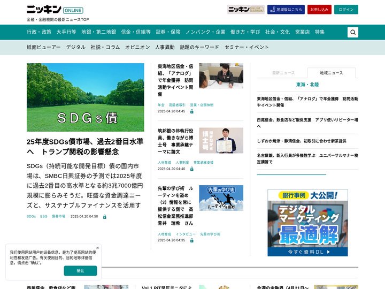Click the red お申し込み button
The height and width of the screenshot is (289, 385).
click(x=319, y=10)
